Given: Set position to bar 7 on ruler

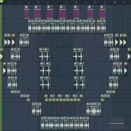Looking at the screenshot, I should click(x=57, y=3).
